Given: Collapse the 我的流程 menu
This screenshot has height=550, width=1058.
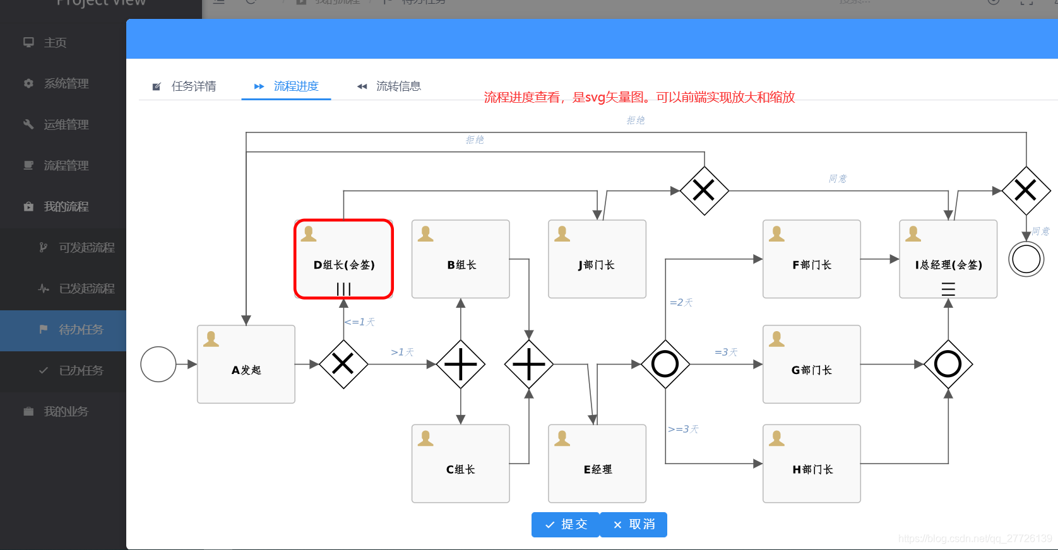Looking at the screenshot, I should pyautogui.click(x=63, y=206).
